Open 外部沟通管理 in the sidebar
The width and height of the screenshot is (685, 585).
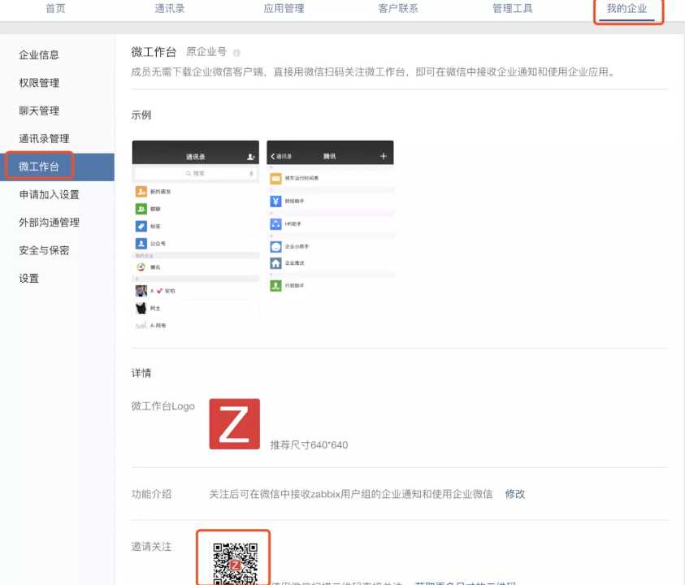49,223
